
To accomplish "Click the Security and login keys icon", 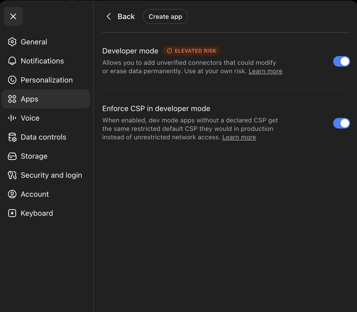I will pos(12,175).
